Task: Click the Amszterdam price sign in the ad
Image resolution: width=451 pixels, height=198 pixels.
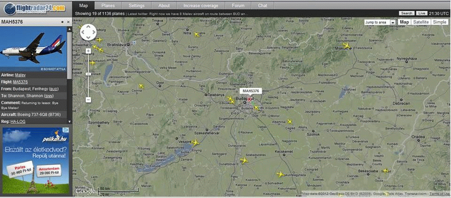Action: (x=48, y=170)
